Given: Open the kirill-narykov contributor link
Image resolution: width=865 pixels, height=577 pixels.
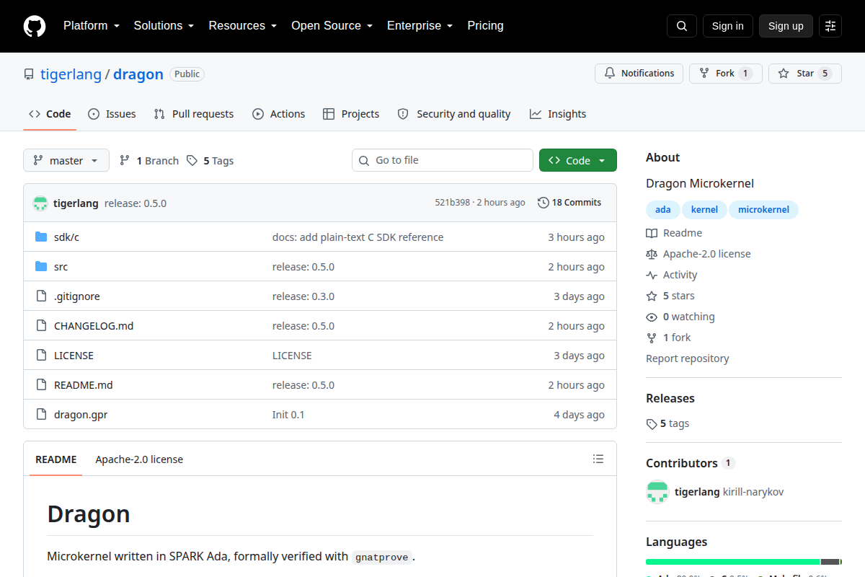Looking at the screenshot, I should point(753,492).
